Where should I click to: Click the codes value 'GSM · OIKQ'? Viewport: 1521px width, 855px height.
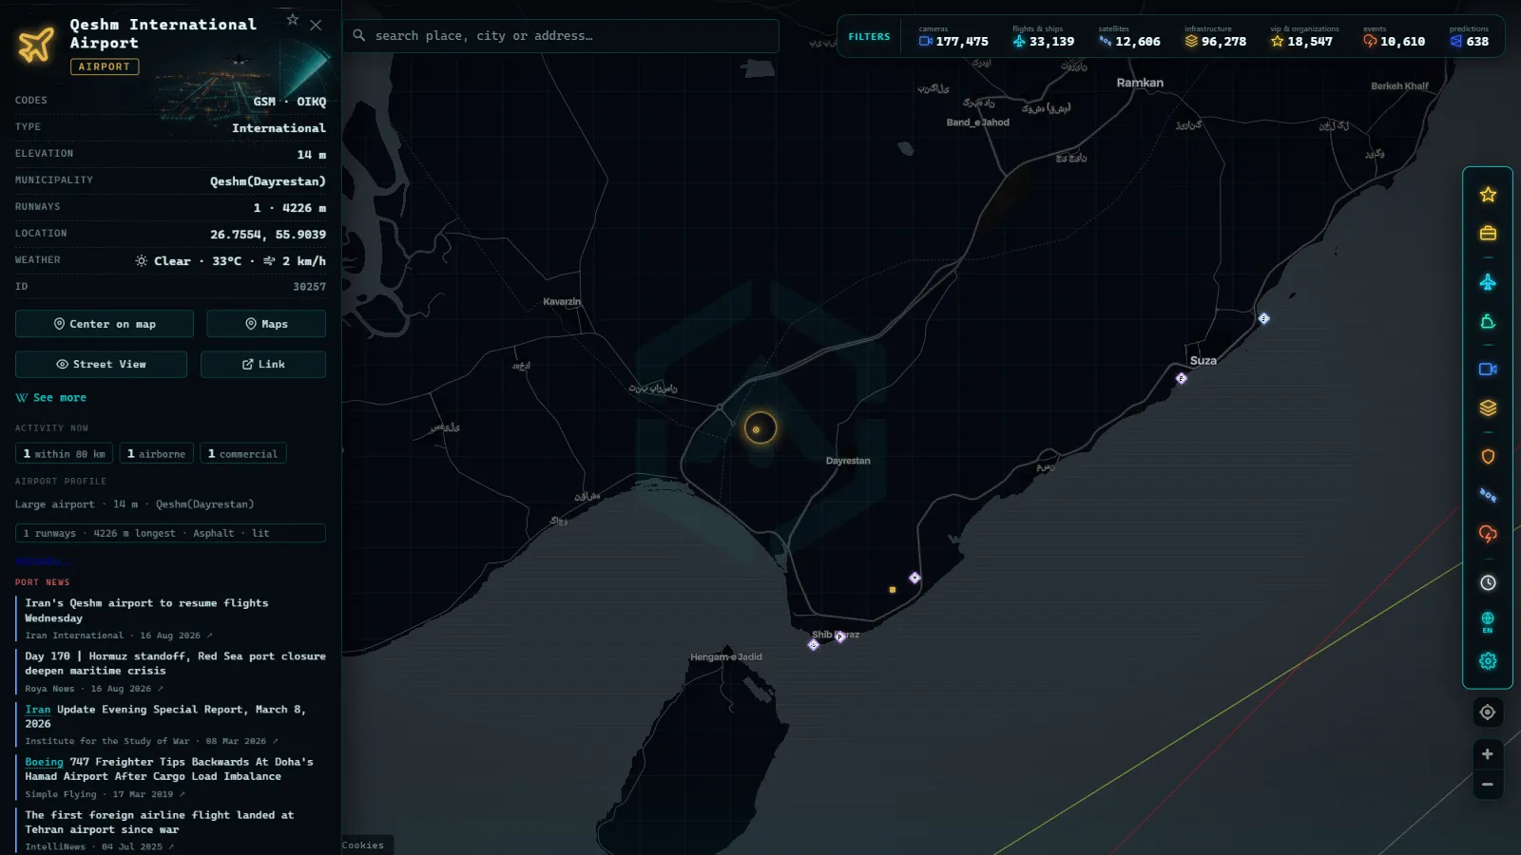click(x=290, y=102)
